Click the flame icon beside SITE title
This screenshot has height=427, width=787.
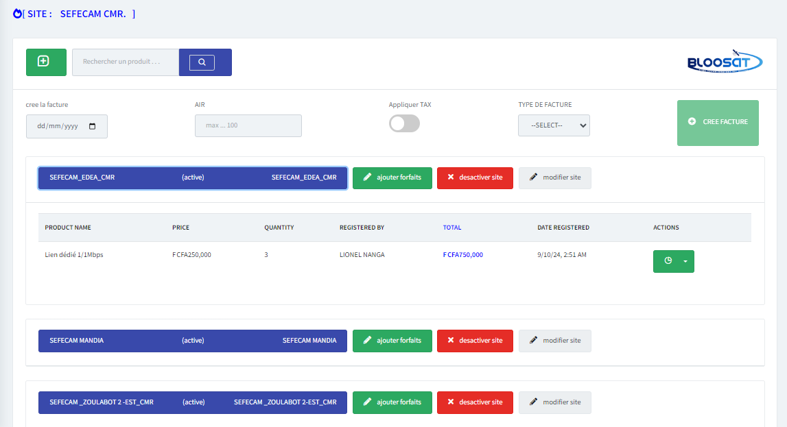(x=17, y=14)
